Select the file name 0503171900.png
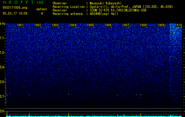The height and width of the screenshot is (117, 185). pyautogui.click(x=15, y=8)
